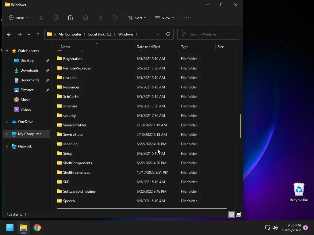Open Music in Quick access

(25, 100)
